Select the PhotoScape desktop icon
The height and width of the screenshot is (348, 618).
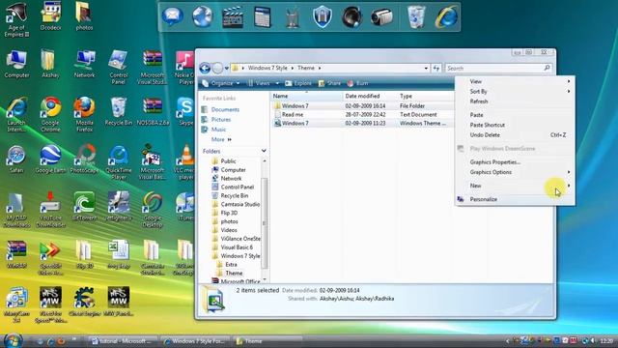(x=84, y=159)
